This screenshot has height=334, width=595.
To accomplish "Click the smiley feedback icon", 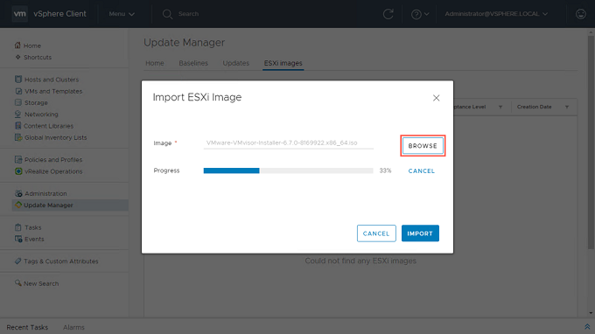I will click(581, 14).
